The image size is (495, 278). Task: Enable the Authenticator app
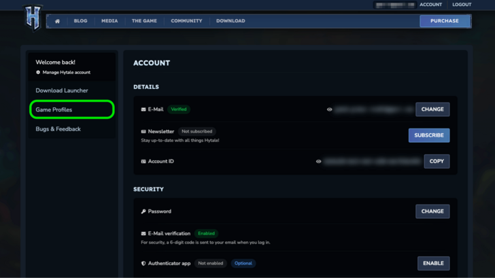click(433, 263)
